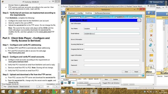The width and height of the screenshot is (168, 94).
Task: Click the Delete PDU button
Action: coord(115,79)
